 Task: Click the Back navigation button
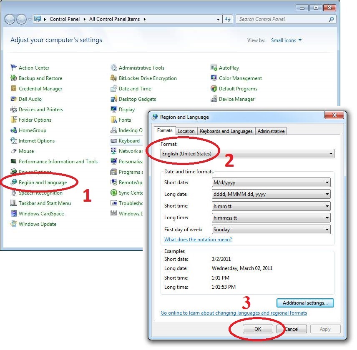[10, 19]
